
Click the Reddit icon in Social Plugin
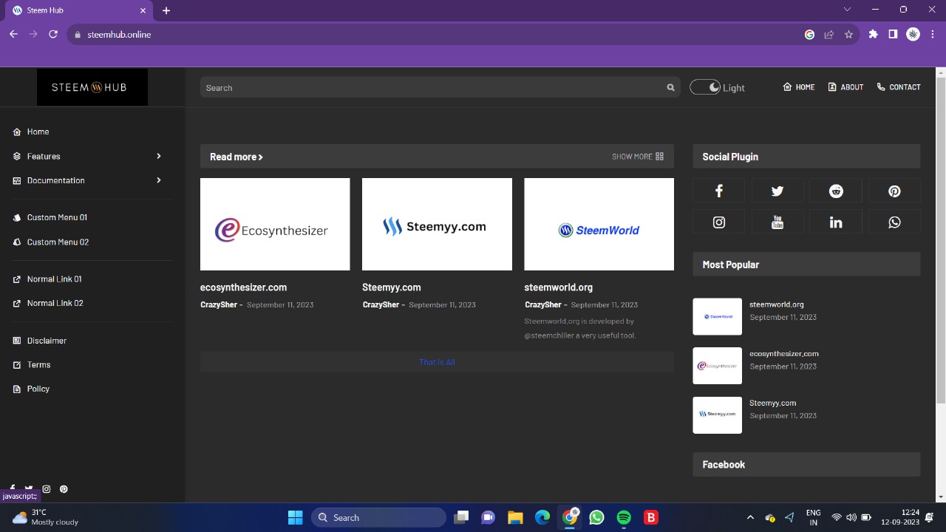pyautogui.click(x=836, y=191)
